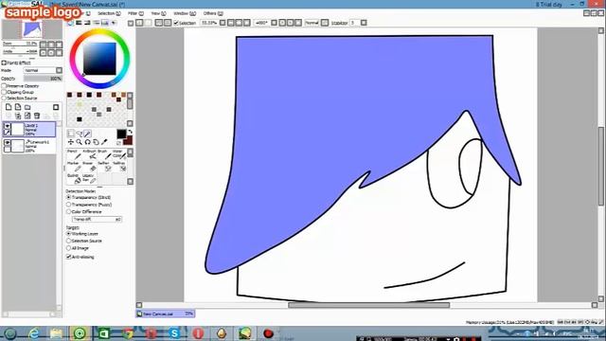Open Internet Explorer from the taskbar
606x341 pixels.
[x=34, y=333]
